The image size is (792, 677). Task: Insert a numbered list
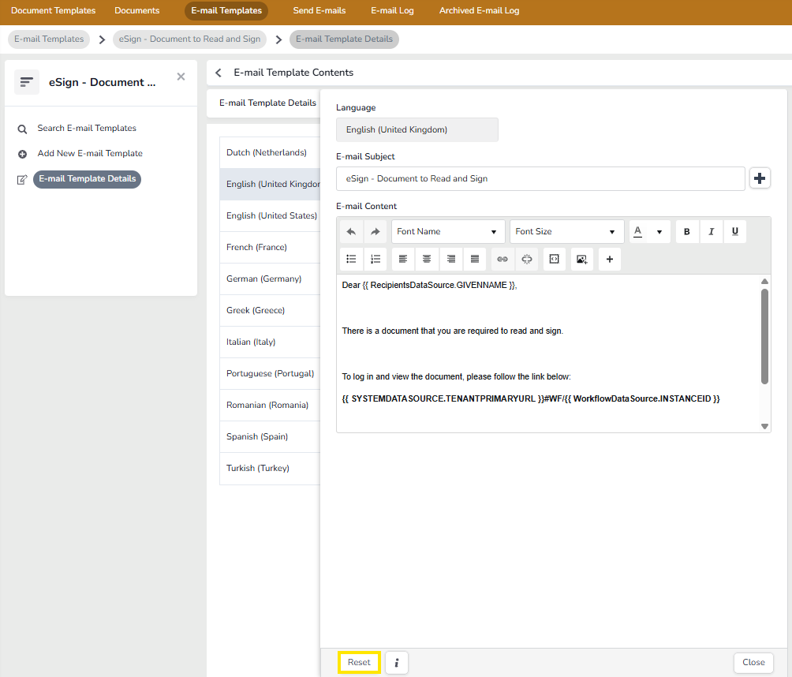(x=375, y=259)
